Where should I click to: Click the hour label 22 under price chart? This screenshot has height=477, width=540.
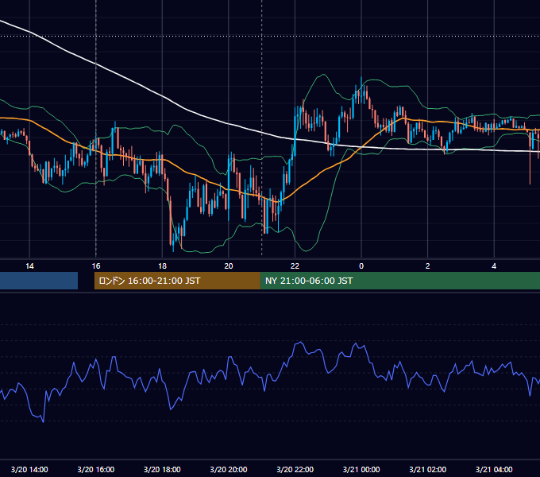(295, 266)
